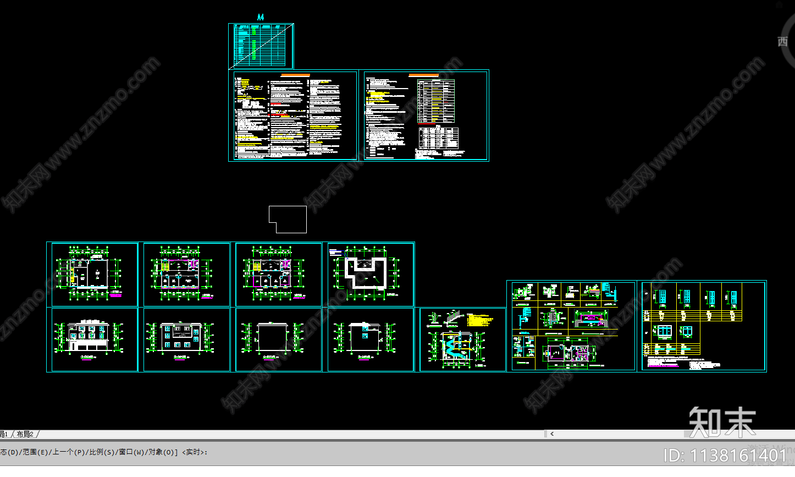Select the design notes sheet containing only text columns
This screenshot has height=477, width=795.
pyautogui.click(x=294, y=116)
